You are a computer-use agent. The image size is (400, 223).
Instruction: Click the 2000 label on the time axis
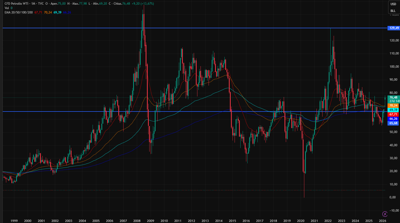pos(28,221)
